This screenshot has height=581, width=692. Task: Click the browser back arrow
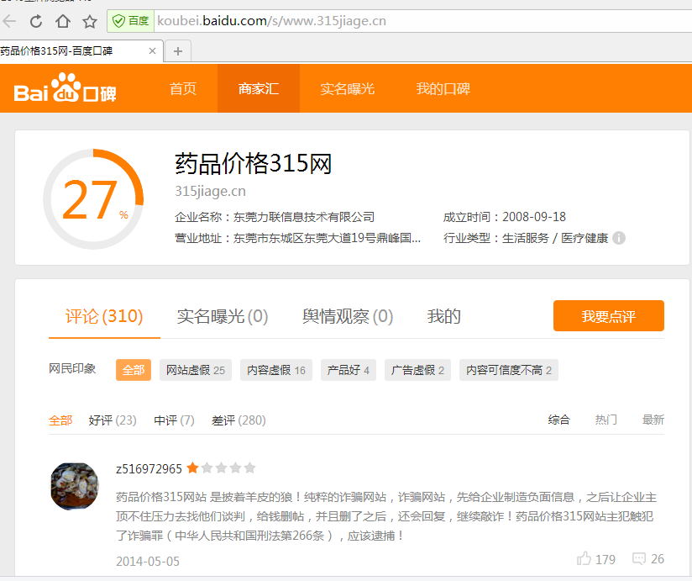(9, 21)
